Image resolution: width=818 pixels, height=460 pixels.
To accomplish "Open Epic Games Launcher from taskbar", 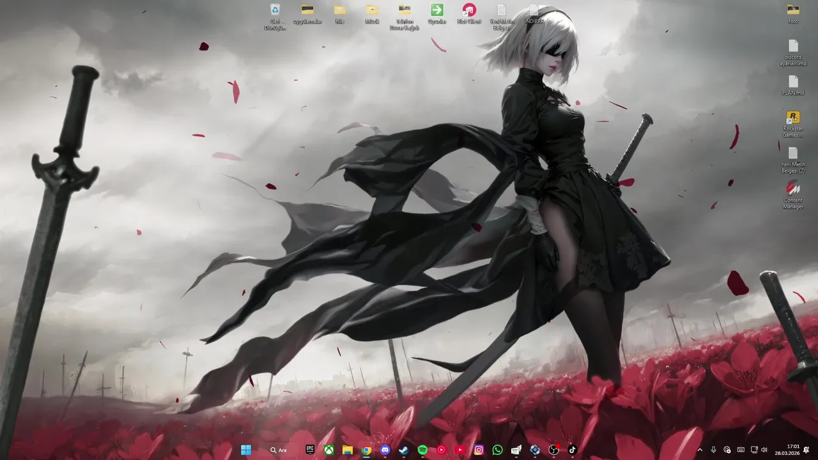I will pos(310,450).
